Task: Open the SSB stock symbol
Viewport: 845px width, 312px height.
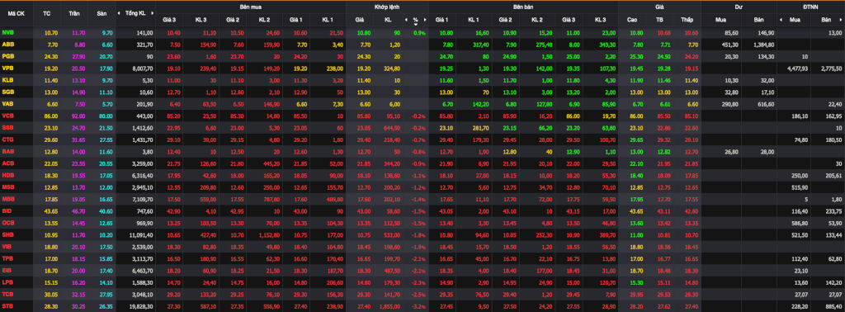Action: 8,127
